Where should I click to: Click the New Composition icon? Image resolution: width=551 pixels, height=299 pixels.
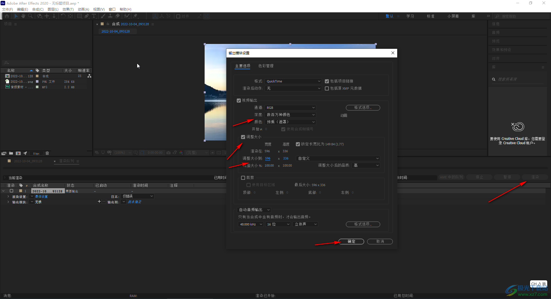[x=18, y=153]
